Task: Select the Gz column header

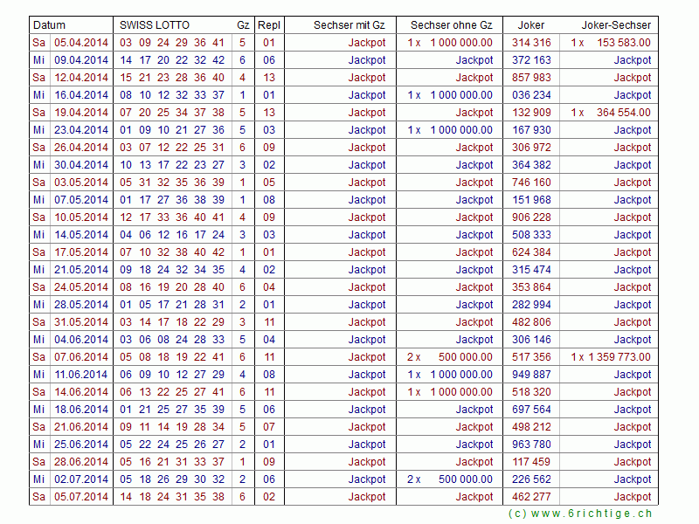Action: (242, 25)
